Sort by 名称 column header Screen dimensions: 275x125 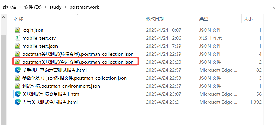pyautogui.click(x=19, y=19)
